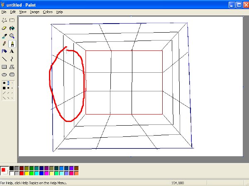Open the View menu

(x=23, y=12)
